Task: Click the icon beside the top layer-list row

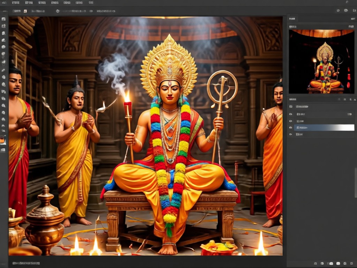Action: [x=291, y=106]
